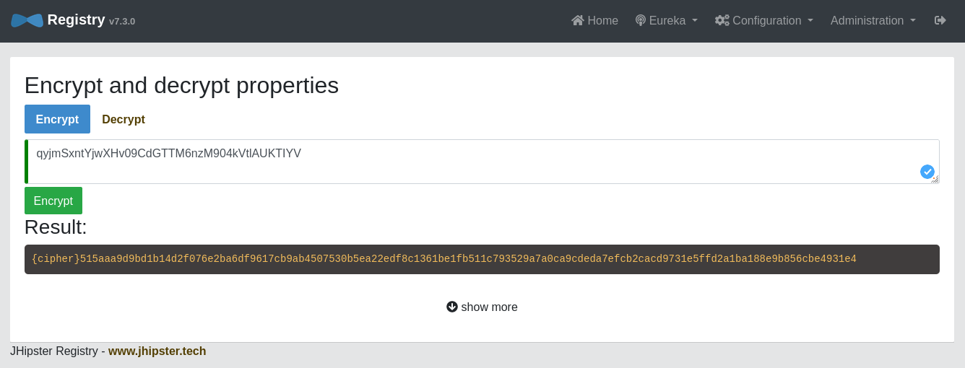Click the blue checkmark badge in textarea
This screenshot has width=965, height=368.
[927, 172]
